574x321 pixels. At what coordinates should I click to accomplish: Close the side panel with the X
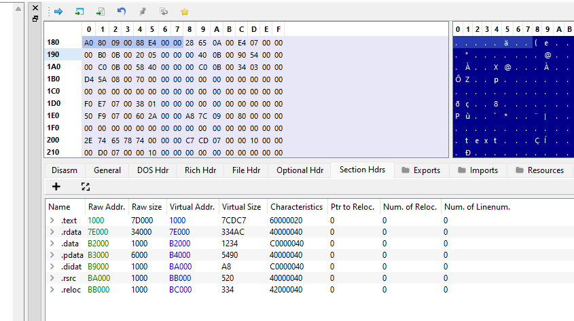[x=35, y=7]
